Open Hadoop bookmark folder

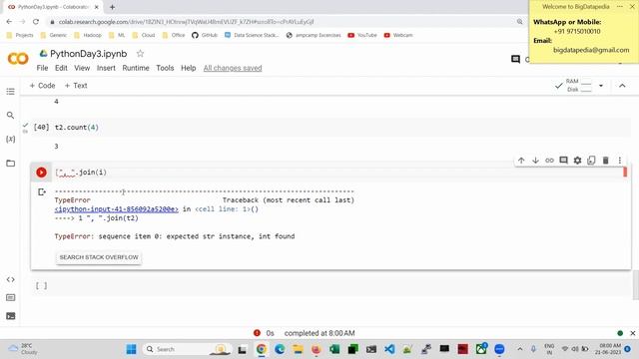(88, 36)
